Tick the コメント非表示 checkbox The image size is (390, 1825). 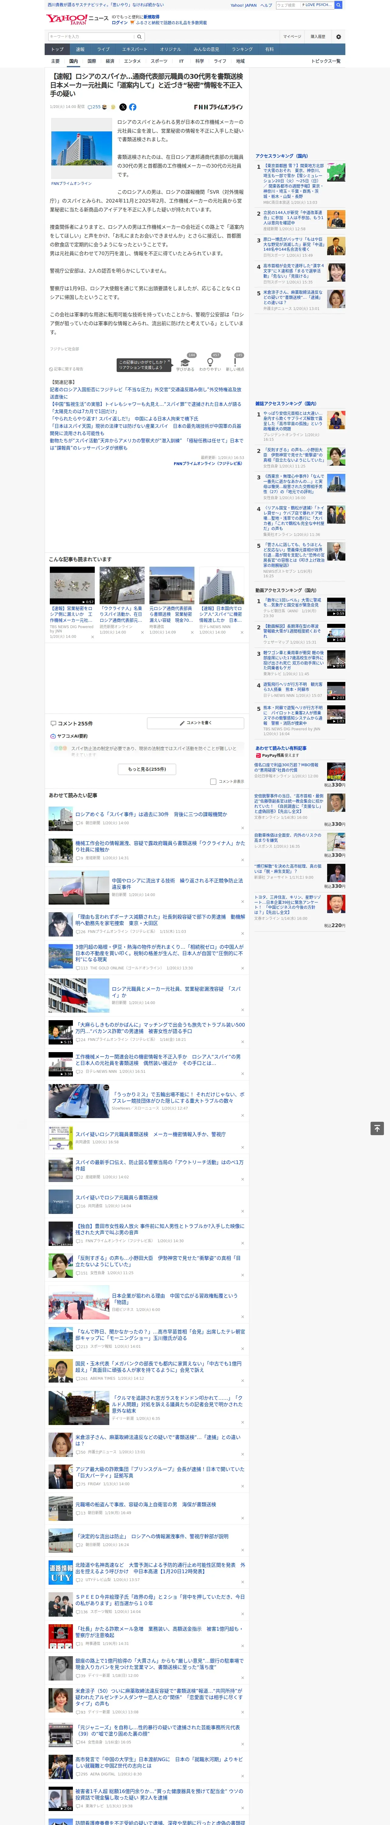[x=213, y=781]
